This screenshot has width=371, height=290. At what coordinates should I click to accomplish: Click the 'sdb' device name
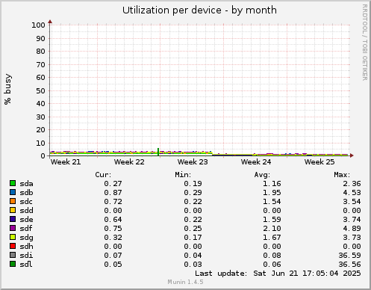pos(26,193)
